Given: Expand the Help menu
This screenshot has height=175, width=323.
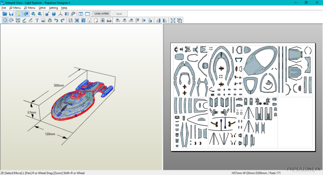Looking at the screenshot, I should (64, 8).
